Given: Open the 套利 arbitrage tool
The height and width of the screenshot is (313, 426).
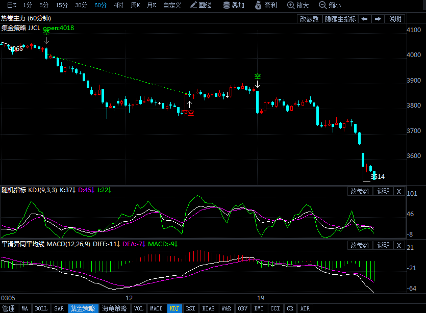Looking at the screenshot, I should (x=265, y=5).
